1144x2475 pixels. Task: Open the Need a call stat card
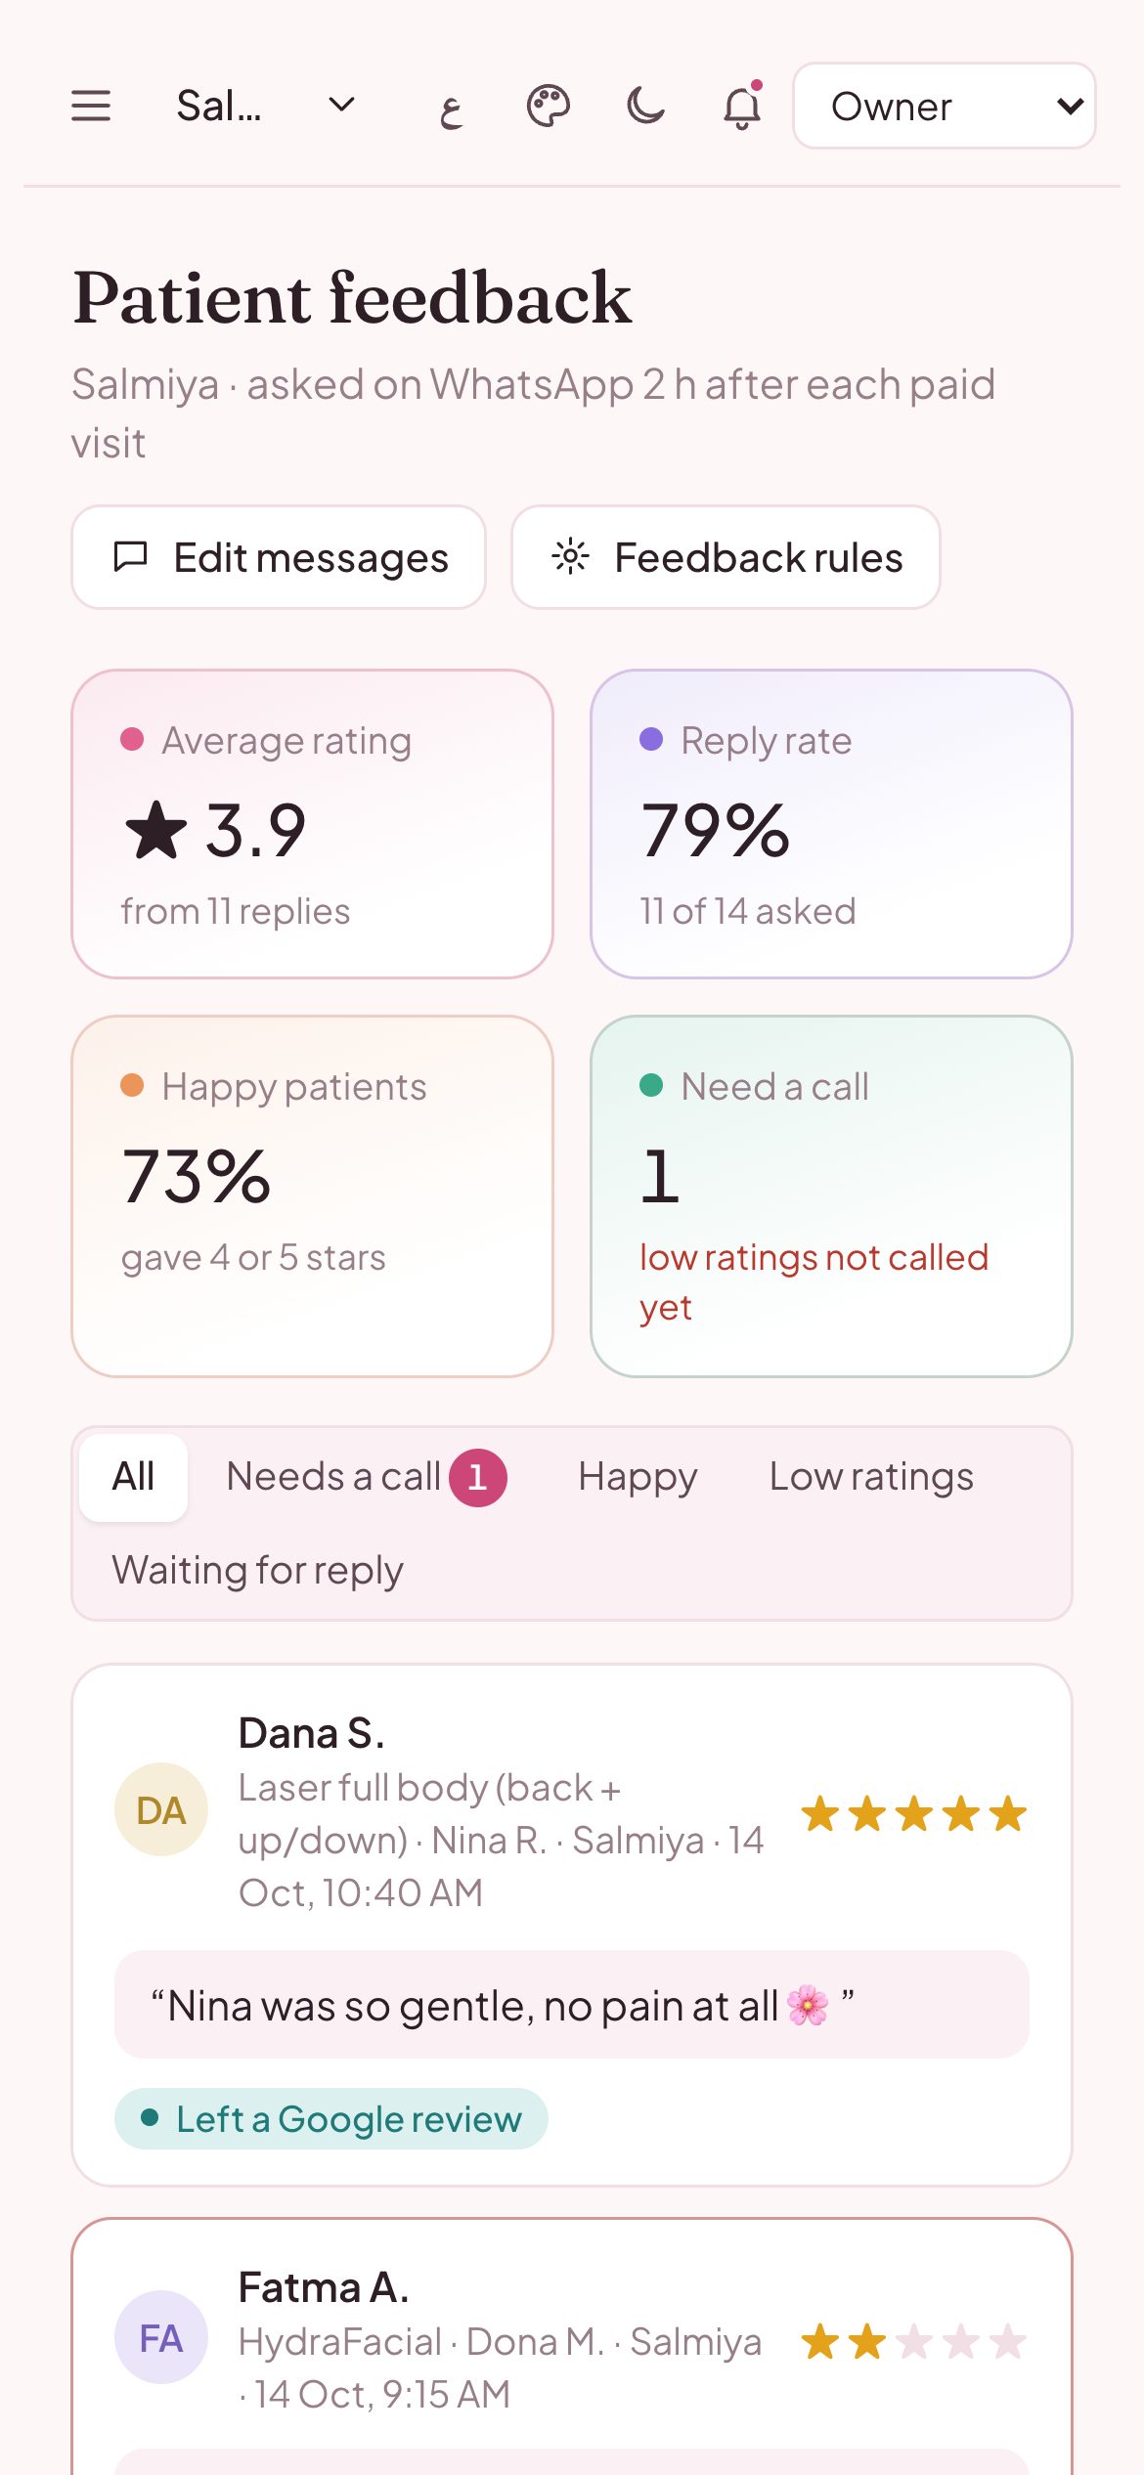[x=831, y=1196]
